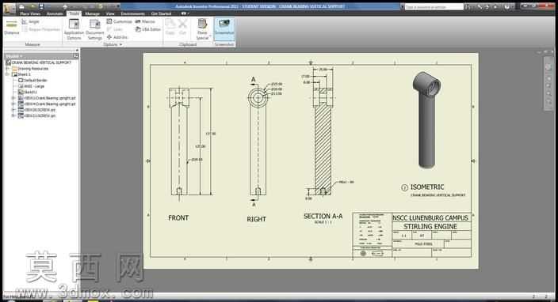This screenshot has width=558, height=302.
Task: Expand the VIEW13 tree node
Action: 13,98
